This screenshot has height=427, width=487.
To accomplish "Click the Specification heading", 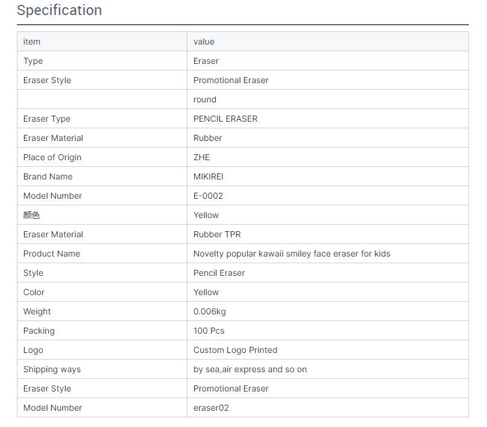I will pos(59,10).
